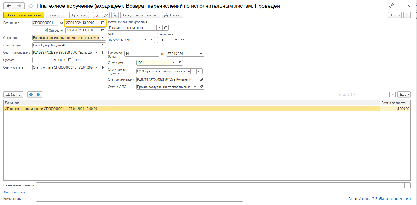Open document structure of subordination icon
The height and width of the screenshot is (205, 417).
115,15
